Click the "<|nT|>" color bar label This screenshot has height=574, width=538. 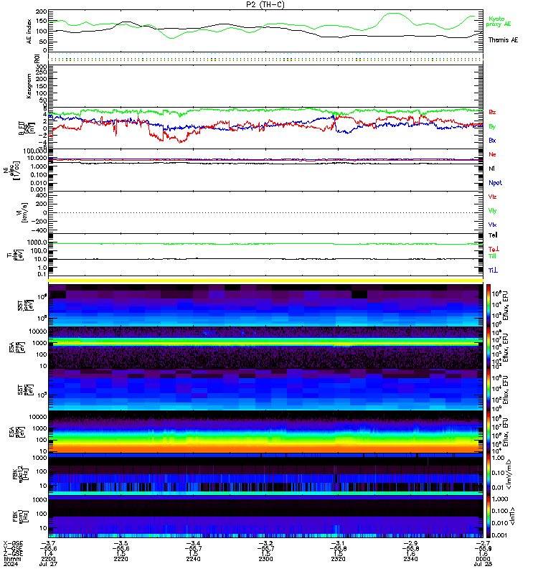point(512,517)
